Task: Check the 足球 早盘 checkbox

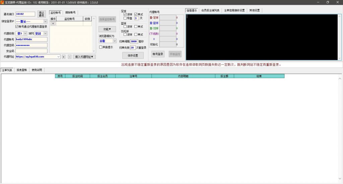Action: click(x=125, y=18)
